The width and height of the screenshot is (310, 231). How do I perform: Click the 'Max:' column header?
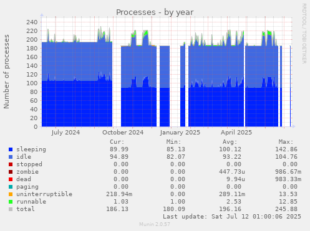pos(286,142)
